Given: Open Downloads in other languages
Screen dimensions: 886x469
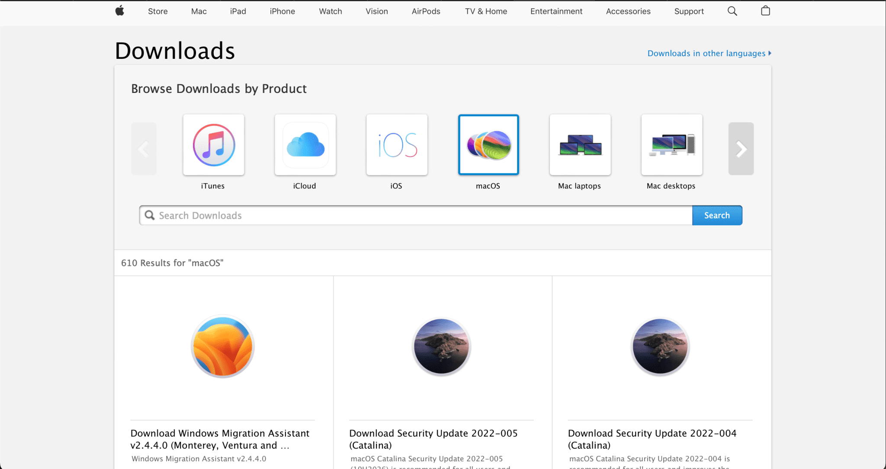Looking at the screenshot, I should coord(707,53).
